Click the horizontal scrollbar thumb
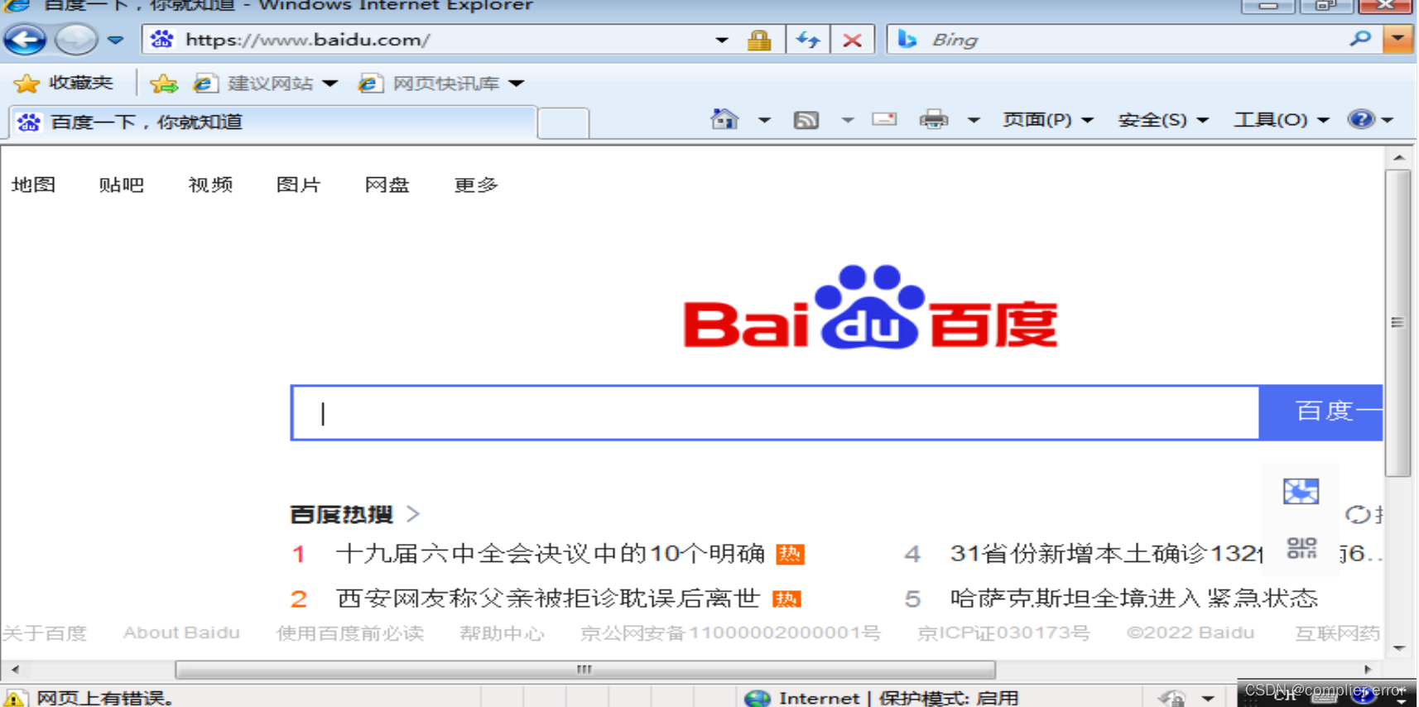The image size is (1419, 707). 585,669
